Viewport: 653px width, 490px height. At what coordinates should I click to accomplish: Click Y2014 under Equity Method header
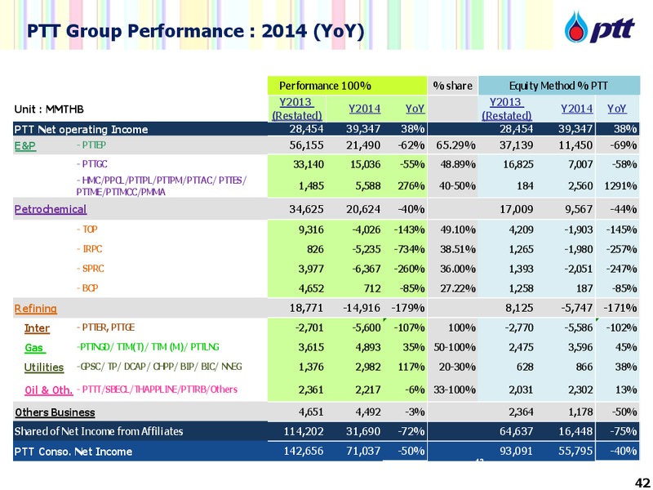pyautogui.click(x=576, y=109)
